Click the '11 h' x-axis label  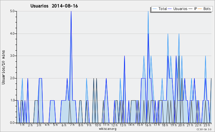[106, 125]
